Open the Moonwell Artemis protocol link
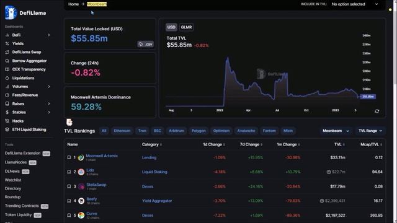 click(x=102, y=155)
